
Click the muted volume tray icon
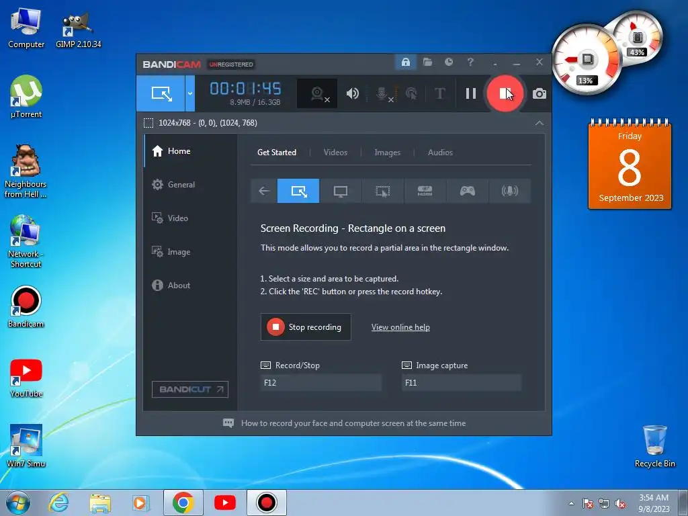[x=620, y=504]
